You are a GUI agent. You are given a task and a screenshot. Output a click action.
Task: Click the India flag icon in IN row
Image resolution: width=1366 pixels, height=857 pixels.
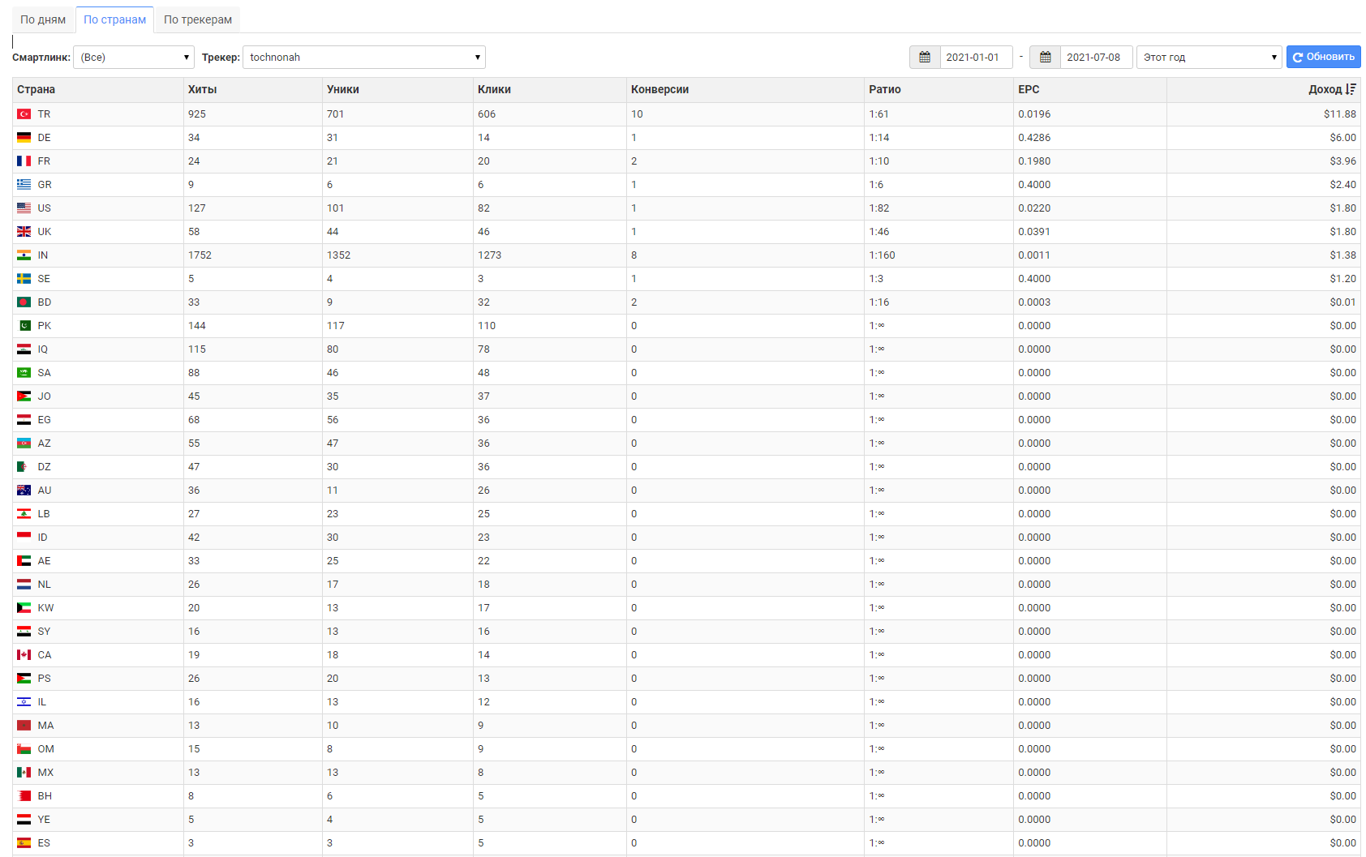click(24, 255)
